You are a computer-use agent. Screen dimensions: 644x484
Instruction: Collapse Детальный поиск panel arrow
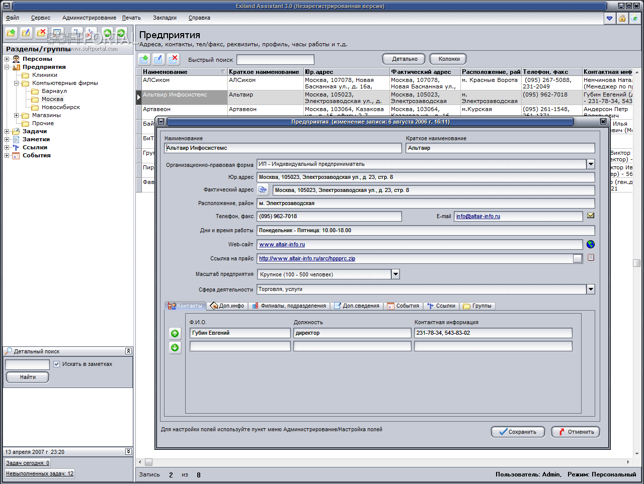tap(128, 351)
